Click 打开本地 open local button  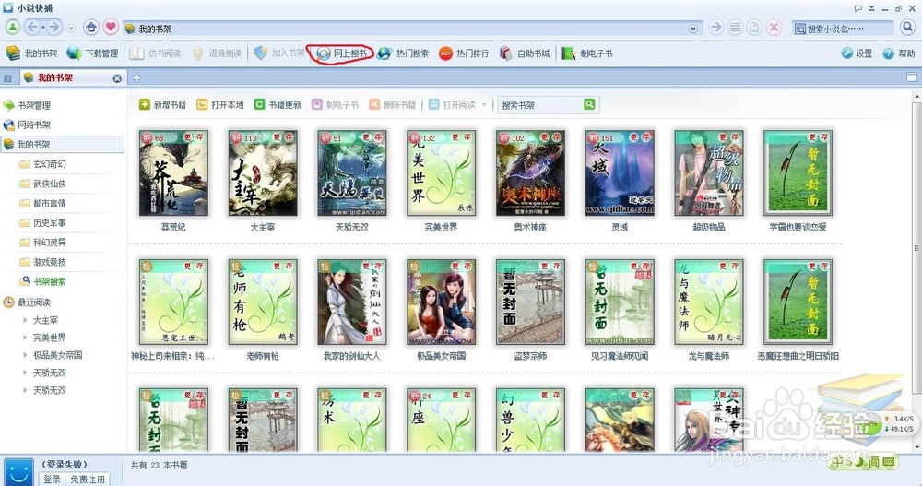[x=220, y=105]
